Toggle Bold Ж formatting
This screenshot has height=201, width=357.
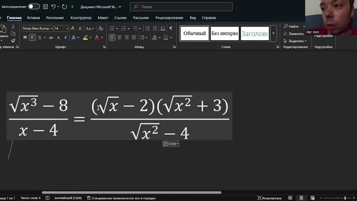(25, 37)
